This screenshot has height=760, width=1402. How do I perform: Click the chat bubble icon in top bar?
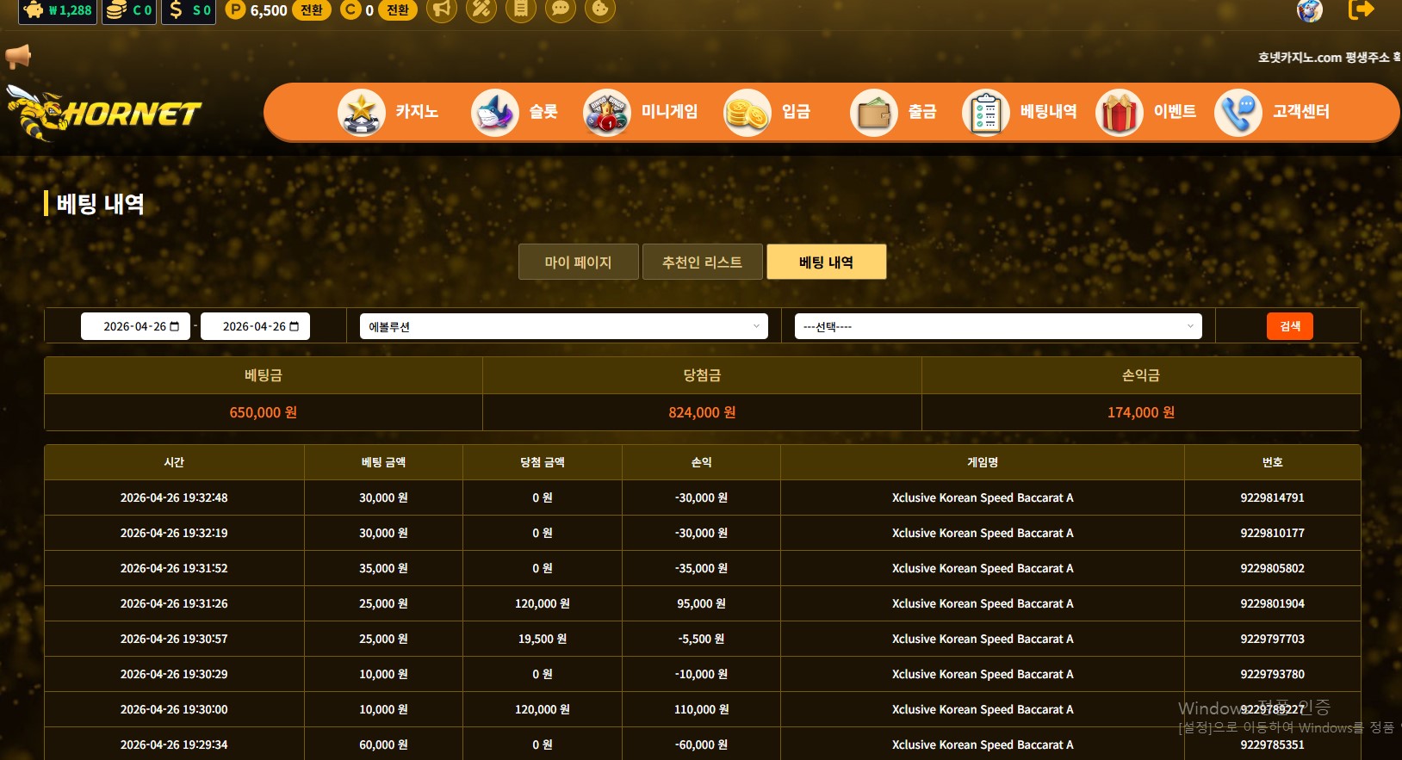560,9
